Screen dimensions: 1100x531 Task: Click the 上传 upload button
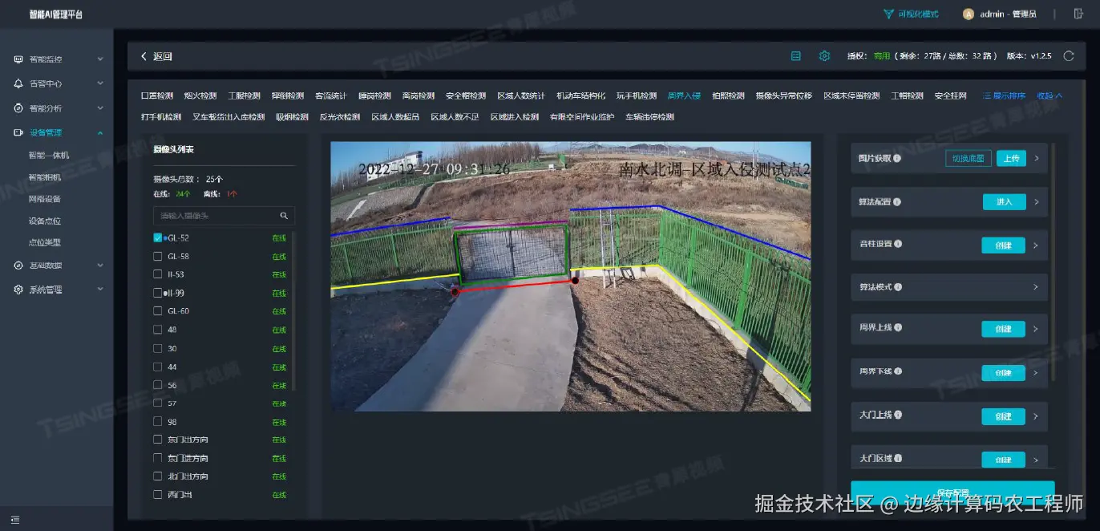(x=1012, y=159)
